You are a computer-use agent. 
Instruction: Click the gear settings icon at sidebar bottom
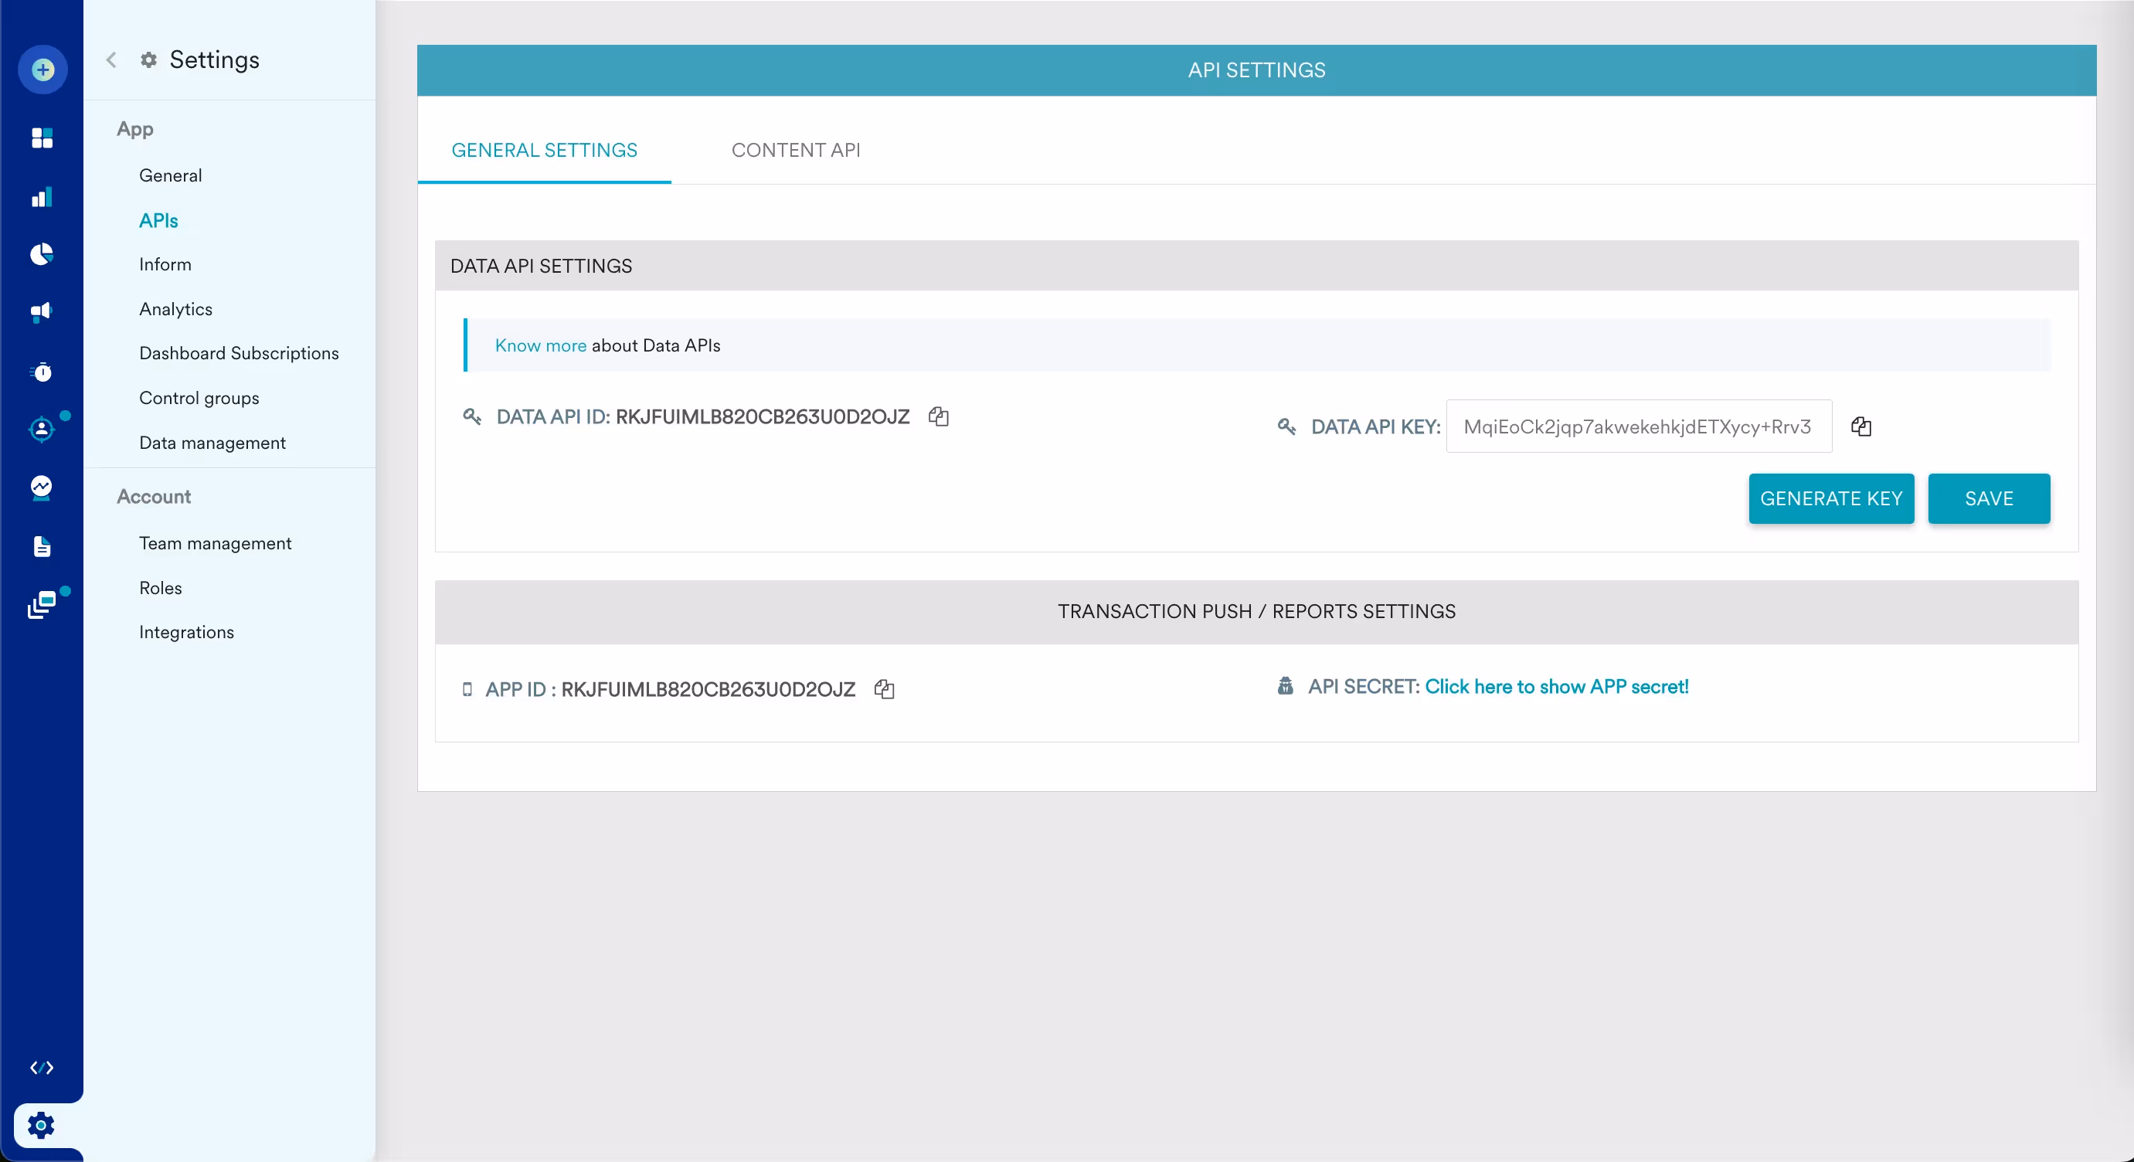point(41,1126)
